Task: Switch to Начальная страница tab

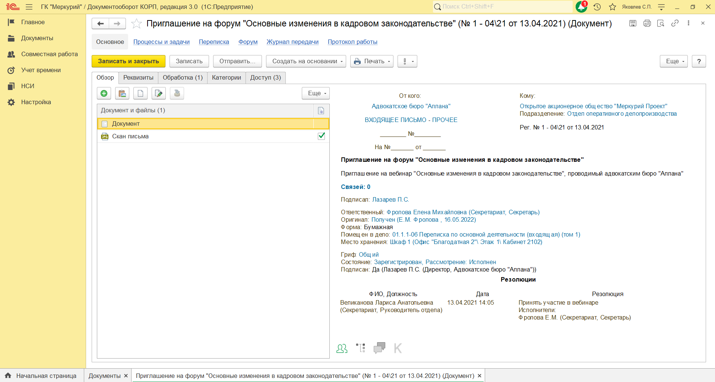Action: 42,376
